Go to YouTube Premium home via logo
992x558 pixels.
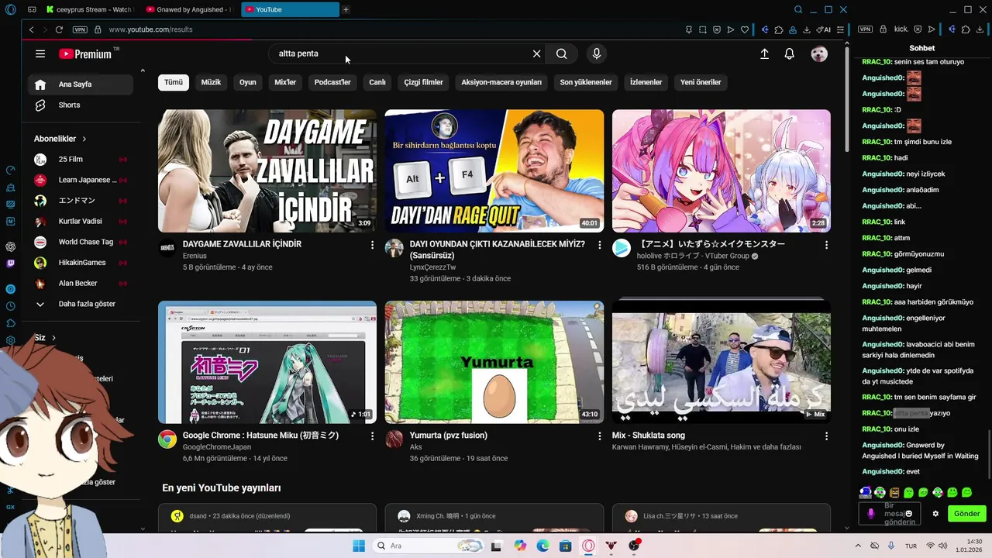(85, 53)
